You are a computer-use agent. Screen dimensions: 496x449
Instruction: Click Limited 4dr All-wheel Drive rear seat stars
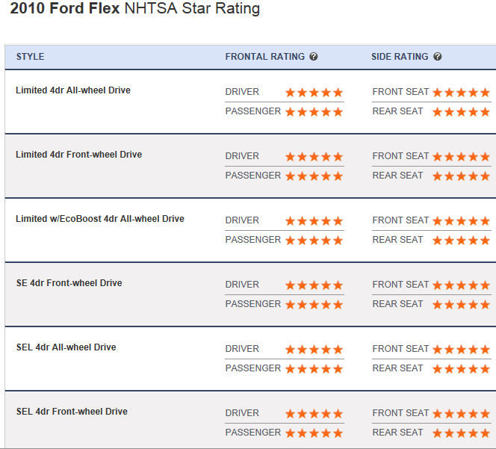461,112
